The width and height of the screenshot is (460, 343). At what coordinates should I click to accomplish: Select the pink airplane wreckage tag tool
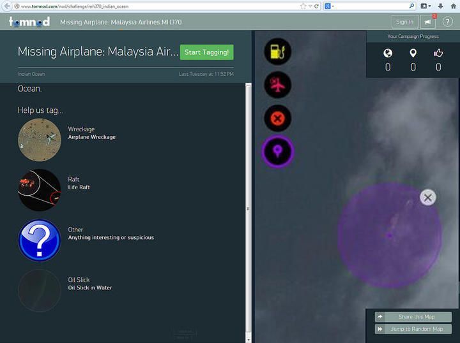coord(277,85)
